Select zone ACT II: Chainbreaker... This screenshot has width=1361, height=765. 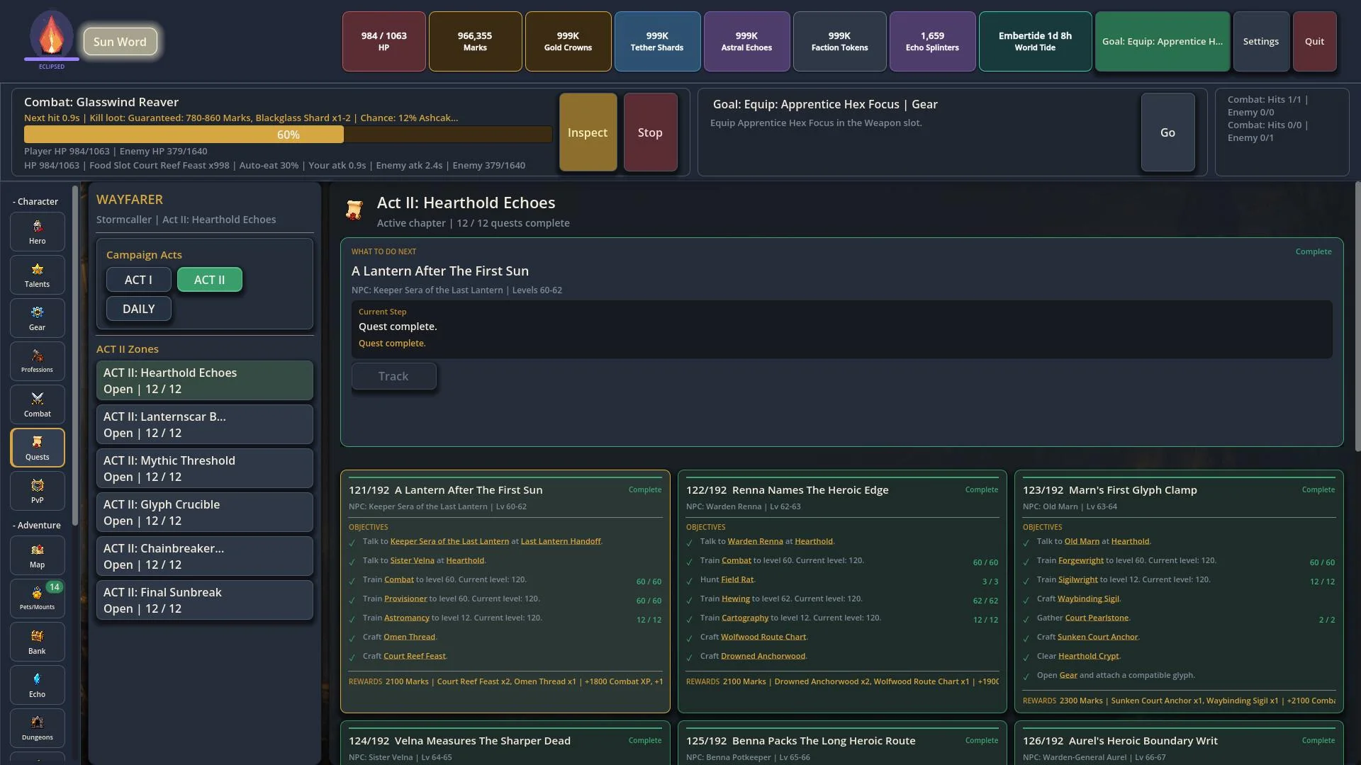(x=204, y=556)
